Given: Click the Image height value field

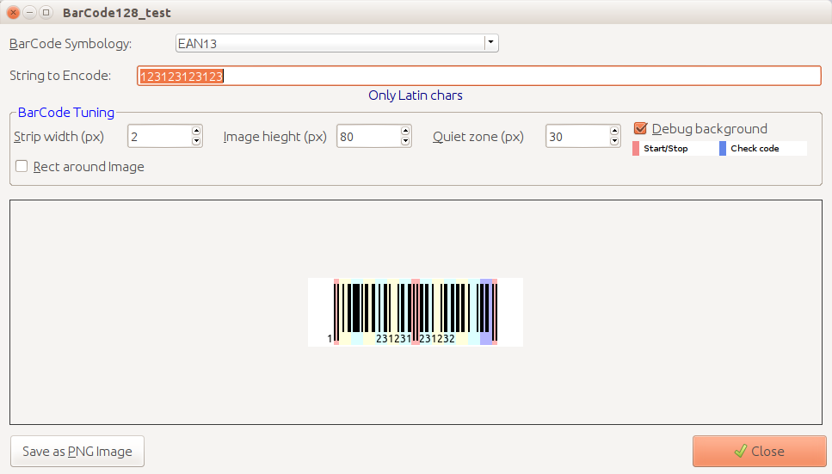Looking at the screenshot, I should tap(367, 136).
